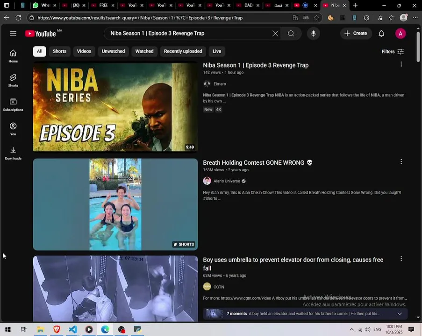422x336 pixels.
Task: Select the All filter chip
Action: click(40, 51)
